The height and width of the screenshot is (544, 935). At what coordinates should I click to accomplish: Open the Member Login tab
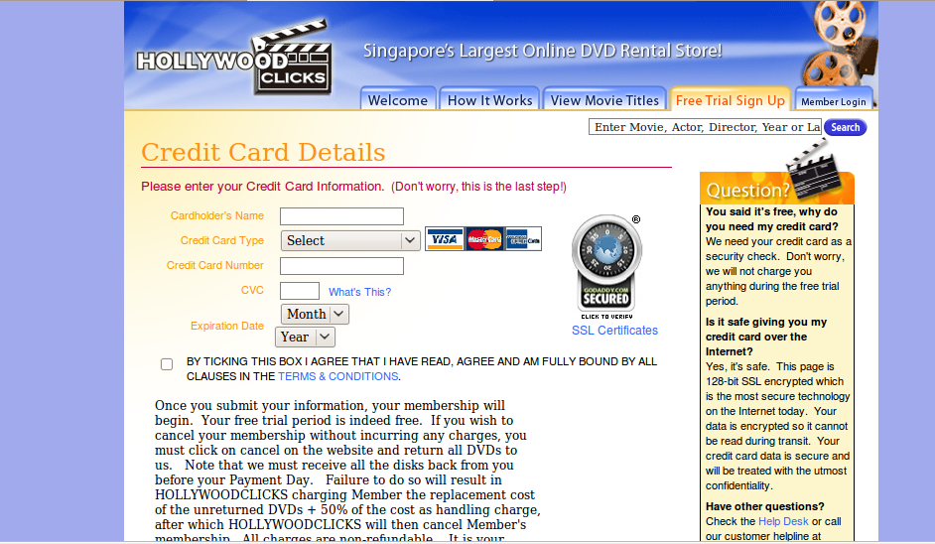click(x=833, y=101)
